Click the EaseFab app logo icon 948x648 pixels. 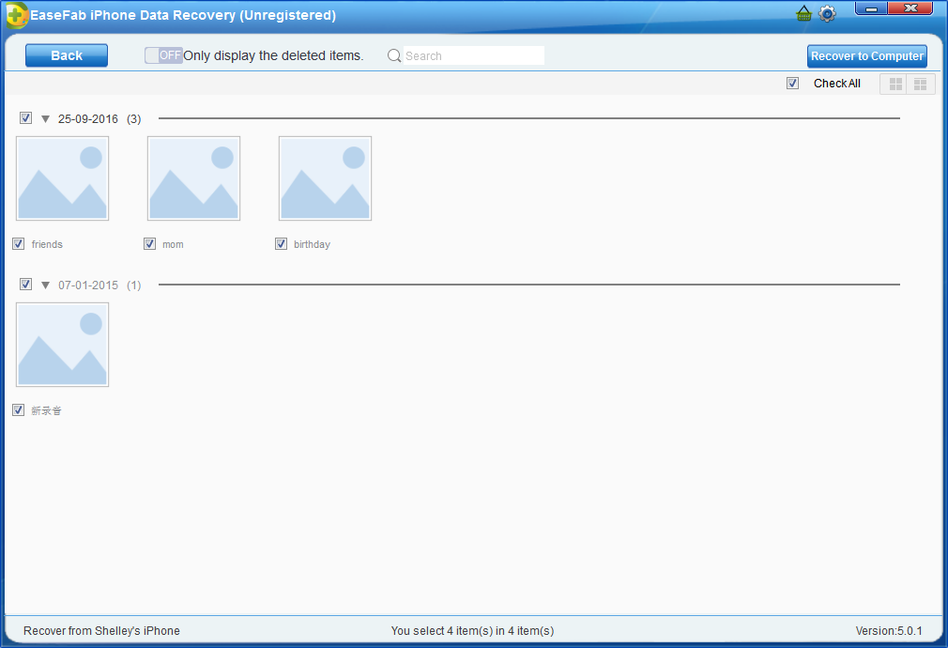point(16,15)
